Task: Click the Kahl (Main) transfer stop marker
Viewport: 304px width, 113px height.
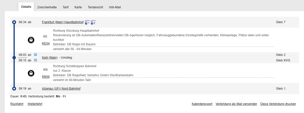Action: (14, 58)
